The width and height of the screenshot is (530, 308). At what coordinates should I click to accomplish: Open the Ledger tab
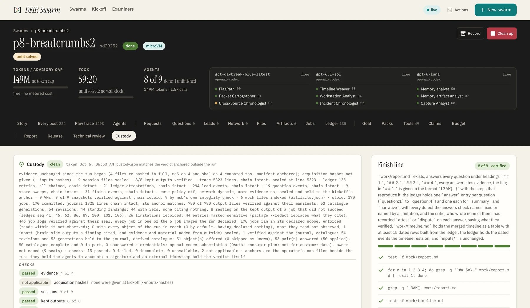pos(336,123)
